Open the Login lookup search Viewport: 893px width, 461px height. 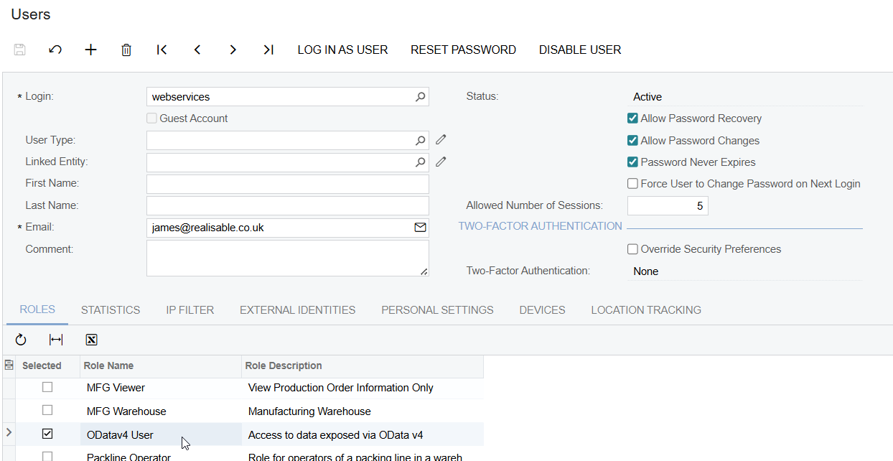click(421, 97)
